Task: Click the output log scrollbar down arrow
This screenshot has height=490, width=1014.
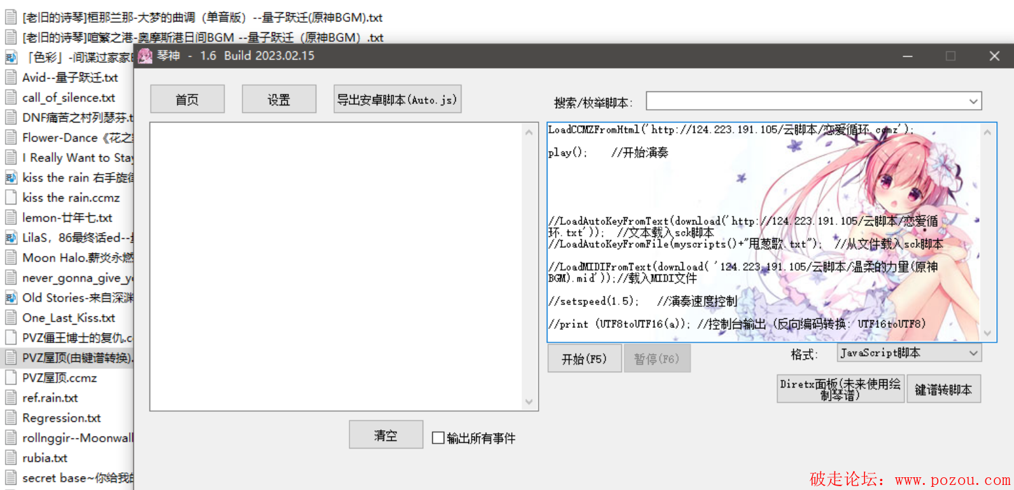Action: 529,402
